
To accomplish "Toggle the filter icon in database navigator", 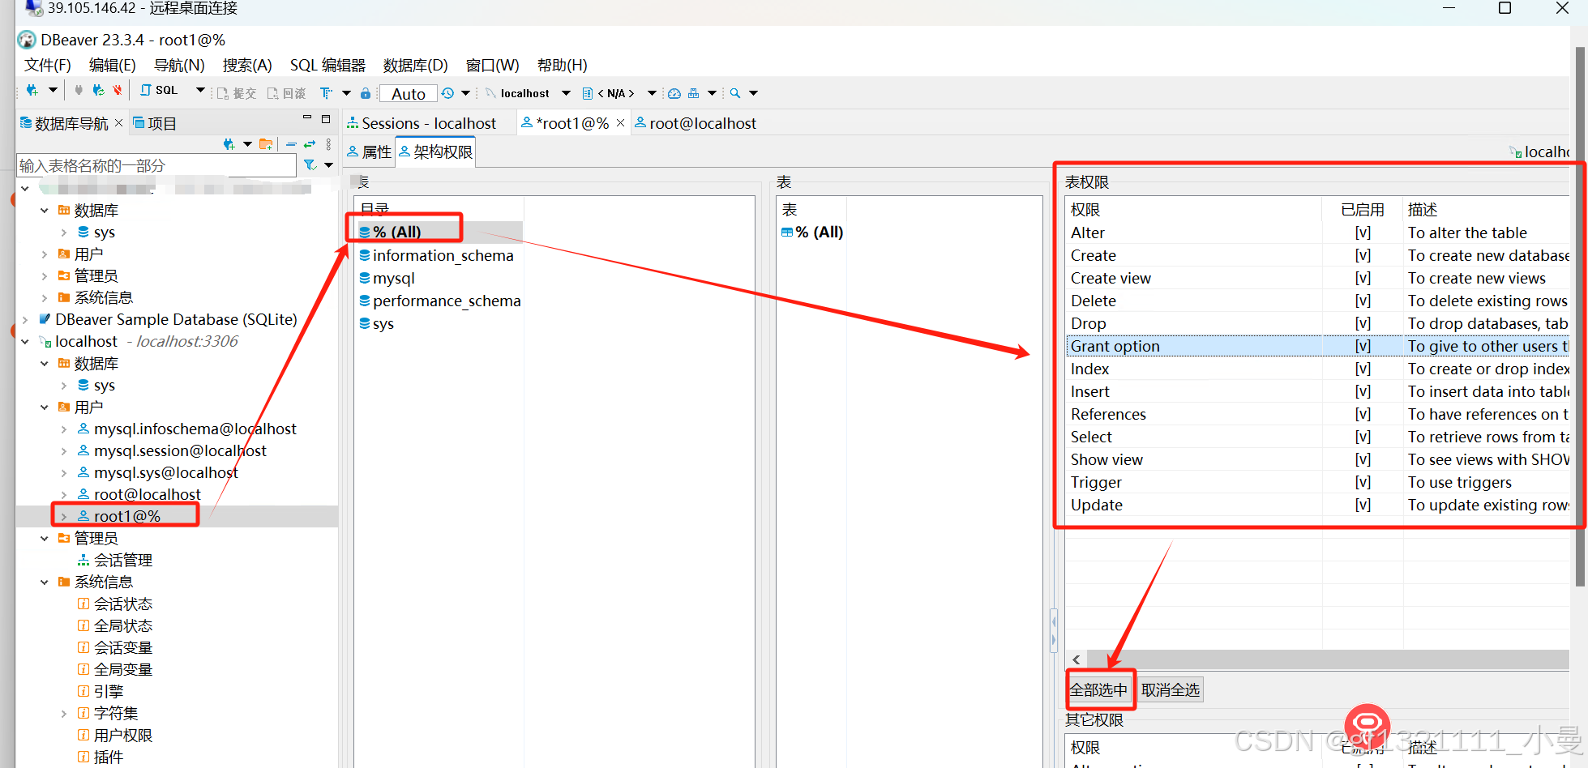I will coord(309,165).
